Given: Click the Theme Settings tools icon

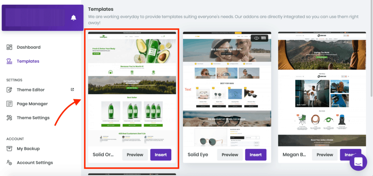Looking at the screenshot, I should (9, 118).
